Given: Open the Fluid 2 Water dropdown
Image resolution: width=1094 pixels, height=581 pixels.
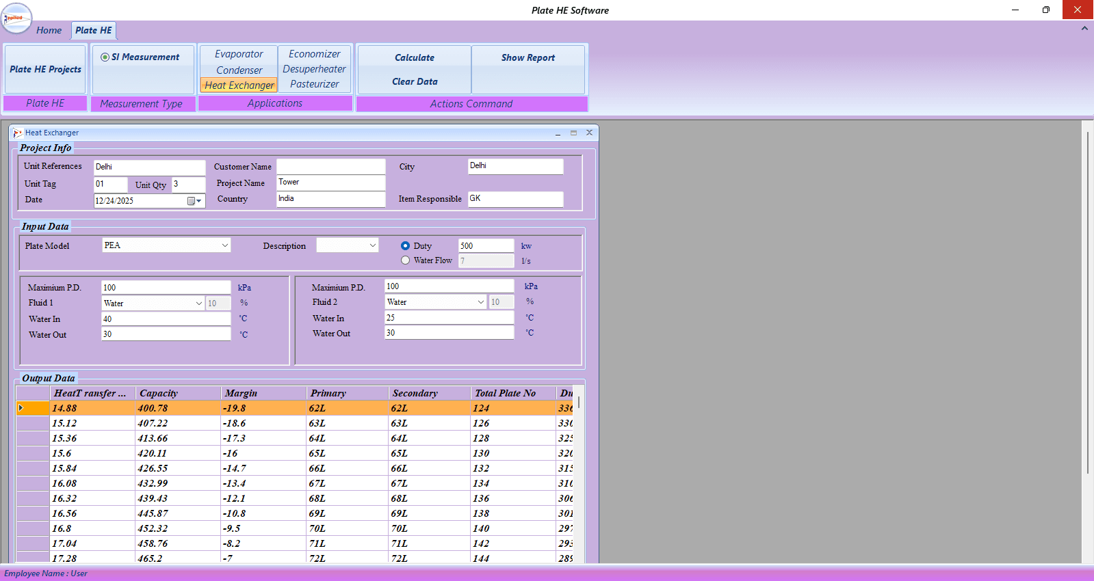Looking at the screenshot, I should pyautogui.click(x=481, y=302).
